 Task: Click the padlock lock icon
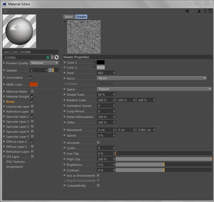click(x=205, y=11)
